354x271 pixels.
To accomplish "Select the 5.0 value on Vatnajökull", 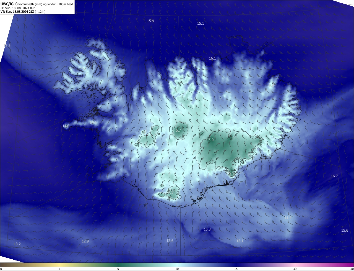I will tap(211, 140).
